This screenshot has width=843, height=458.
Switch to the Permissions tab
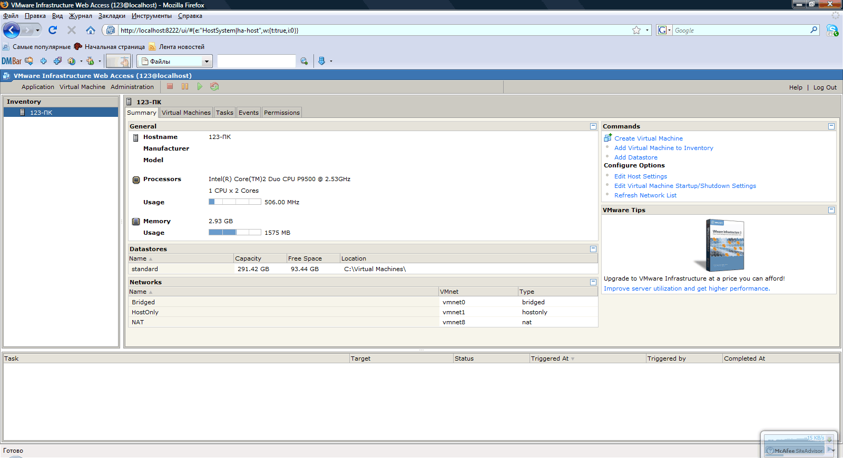click(x=282, y=113)
